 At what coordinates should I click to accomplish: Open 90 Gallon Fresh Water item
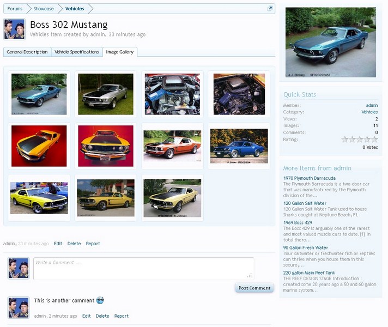[x=306, y=247]
